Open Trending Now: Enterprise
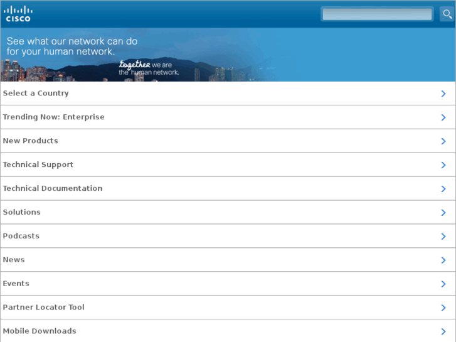 (228, 117)
